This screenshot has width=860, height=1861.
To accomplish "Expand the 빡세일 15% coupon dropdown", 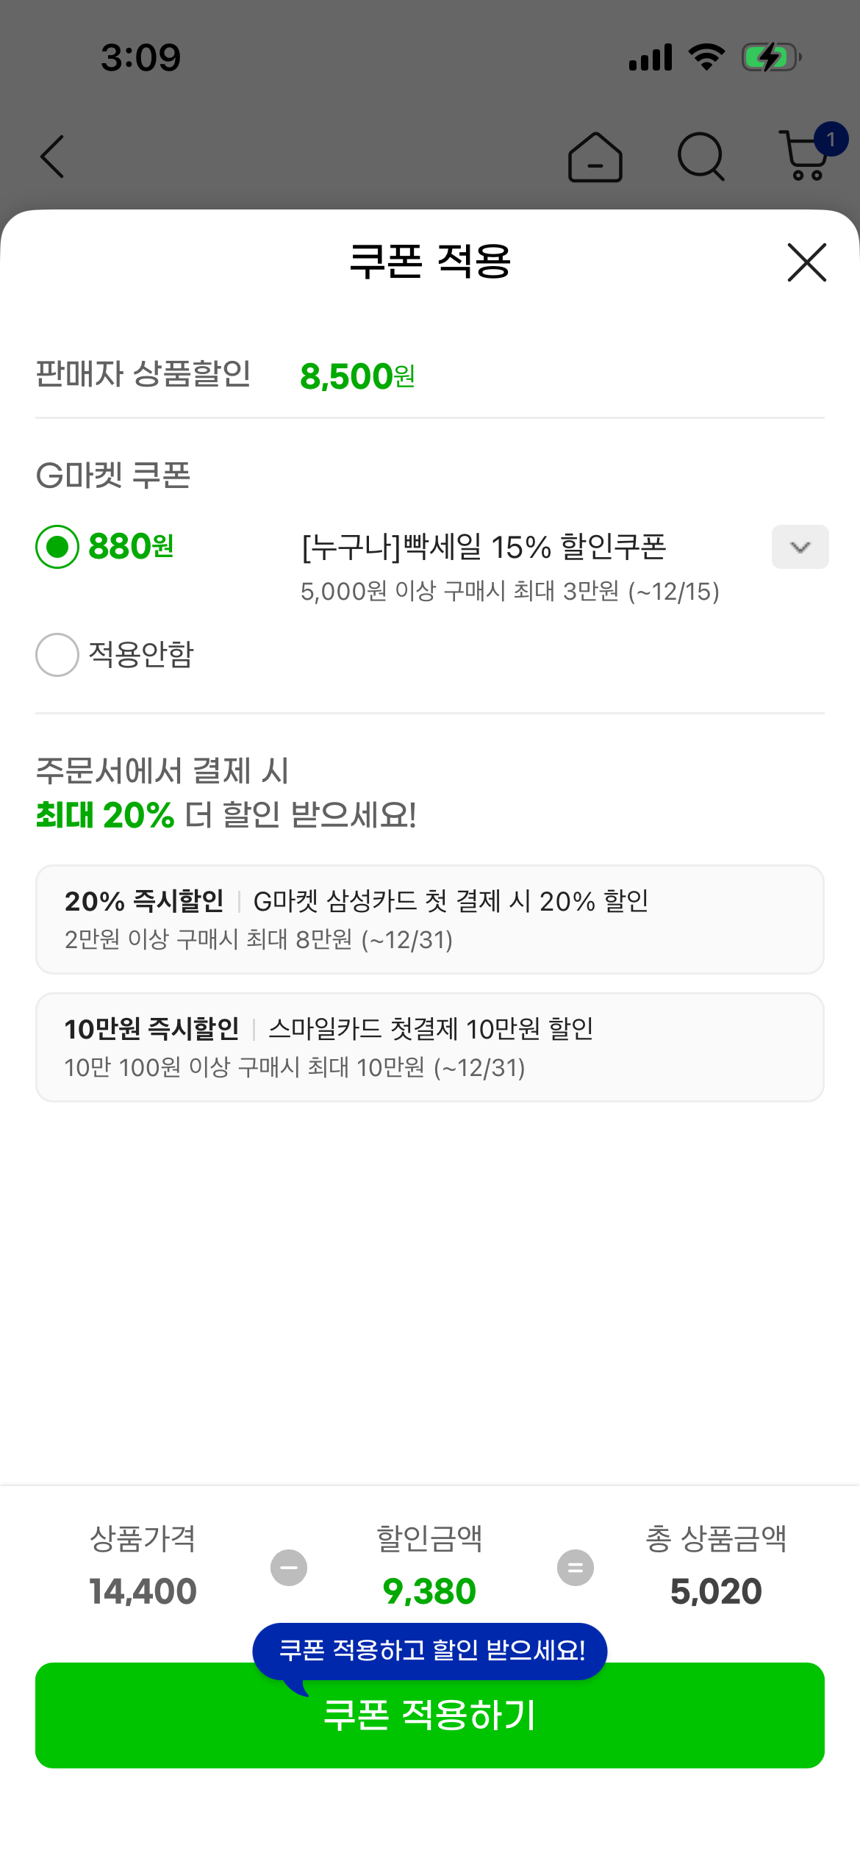I will (800, 547).
